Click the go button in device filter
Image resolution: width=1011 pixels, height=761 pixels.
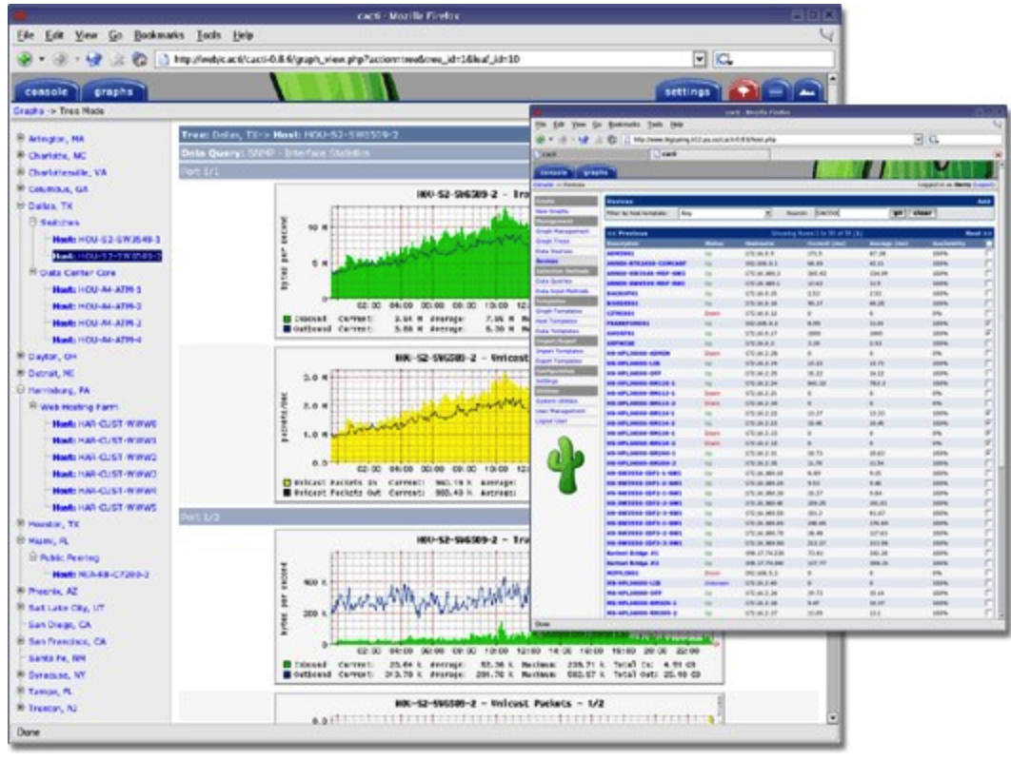tap(897, 213)
